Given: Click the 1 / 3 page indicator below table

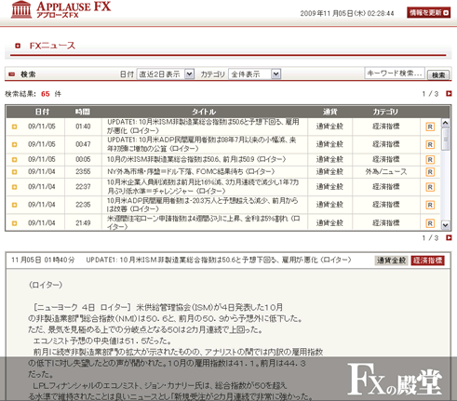Looking at the screenshot, I should [430, 238].
